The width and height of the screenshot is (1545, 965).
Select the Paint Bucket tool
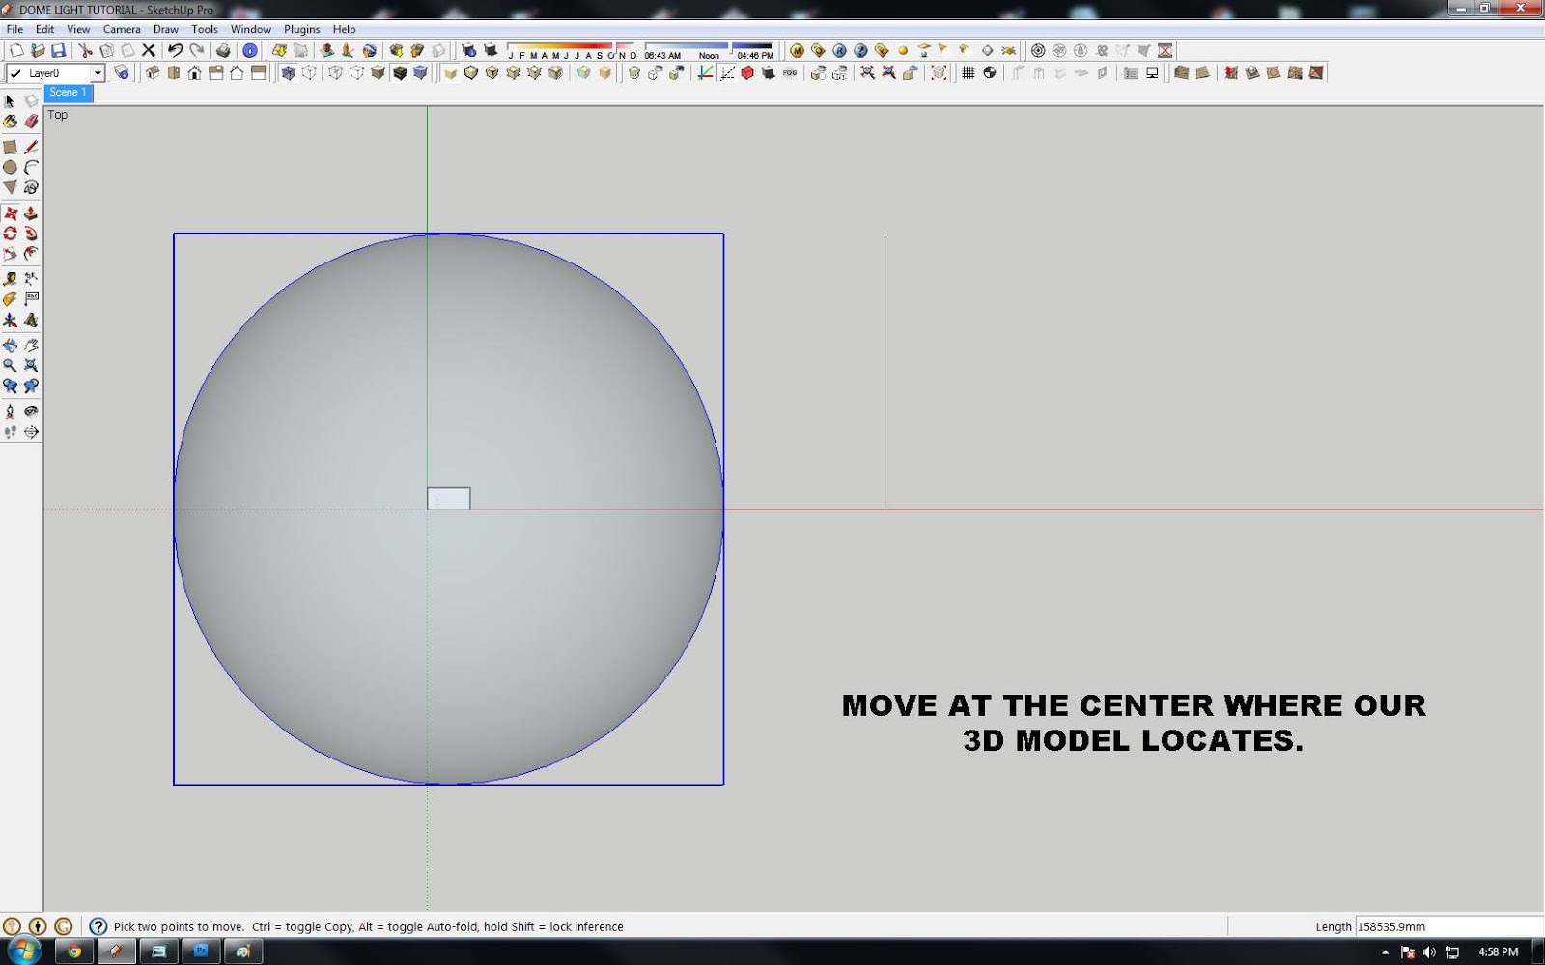[x=11, y=122]
